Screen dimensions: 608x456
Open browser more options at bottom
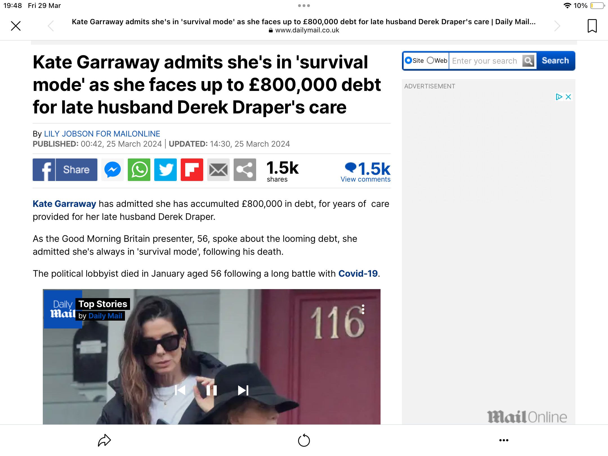(504, 440)
